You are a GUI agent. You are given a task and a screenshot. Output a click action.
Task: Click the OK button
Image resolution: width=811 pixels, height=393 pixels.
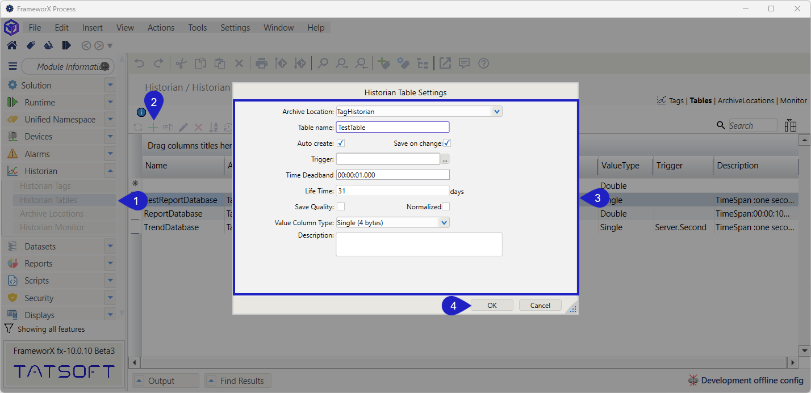pos(492,305)
